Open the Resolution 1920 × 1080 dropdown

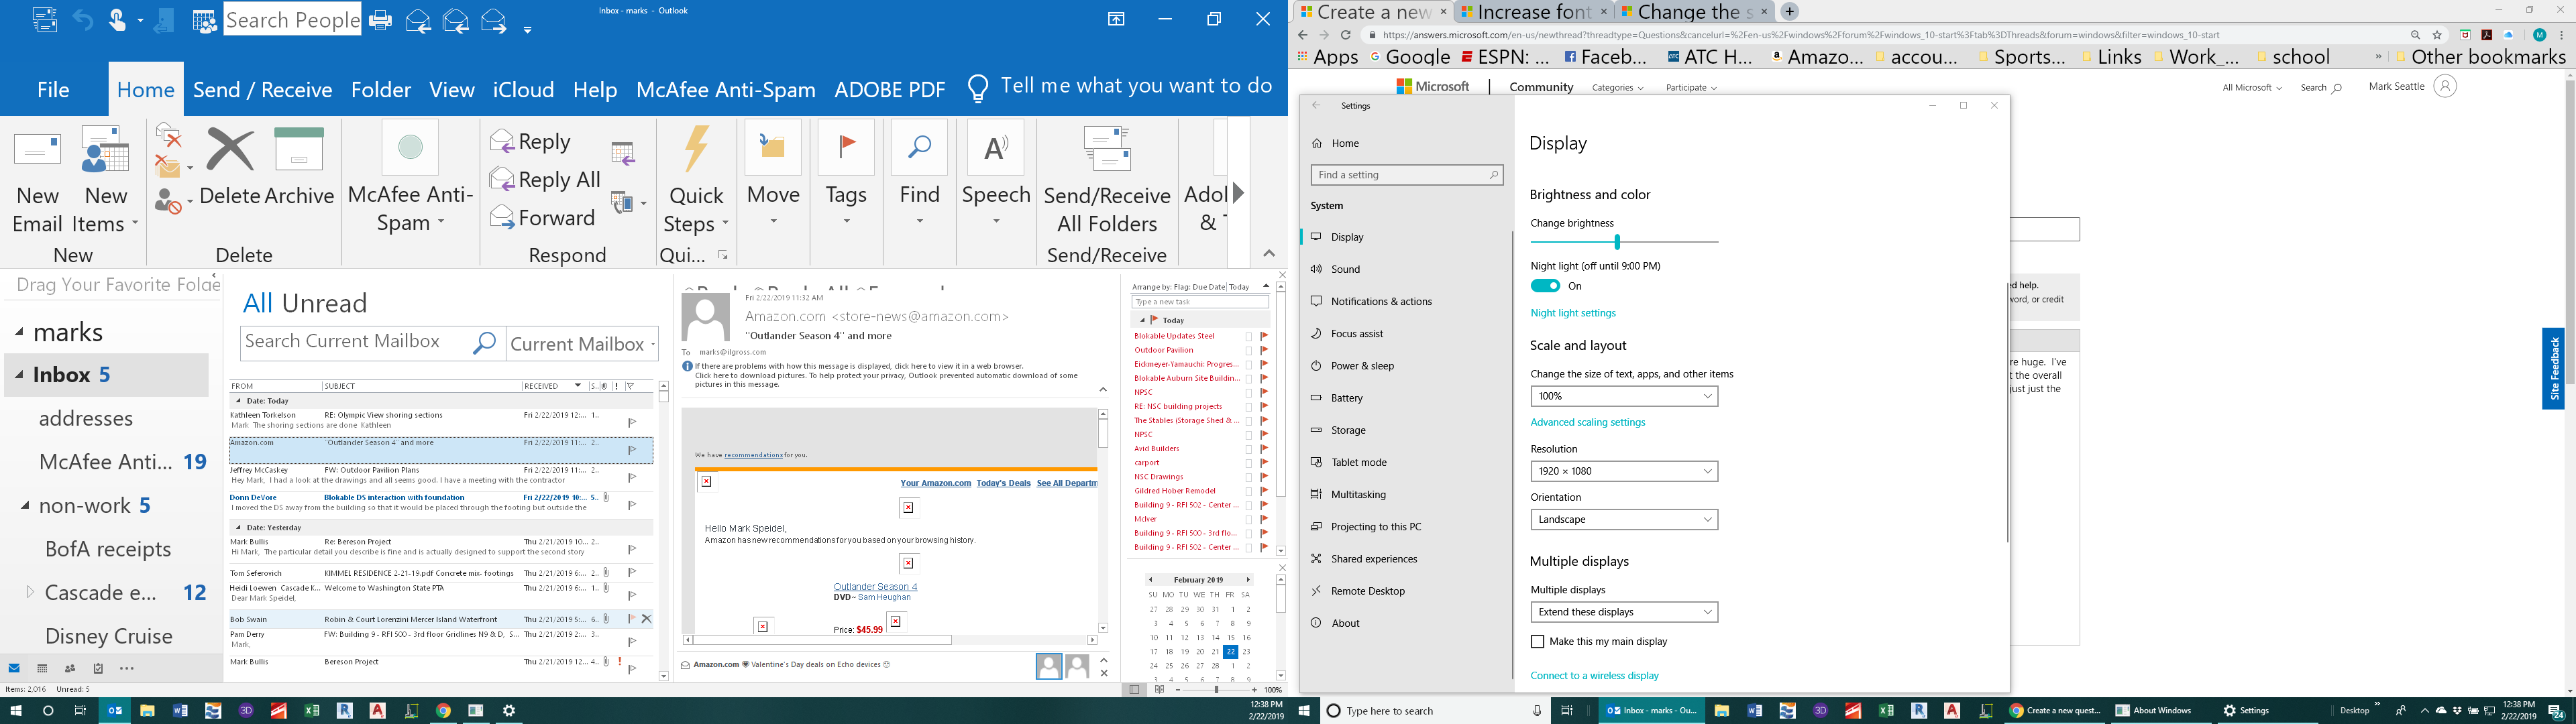[x=1624, y=471]
